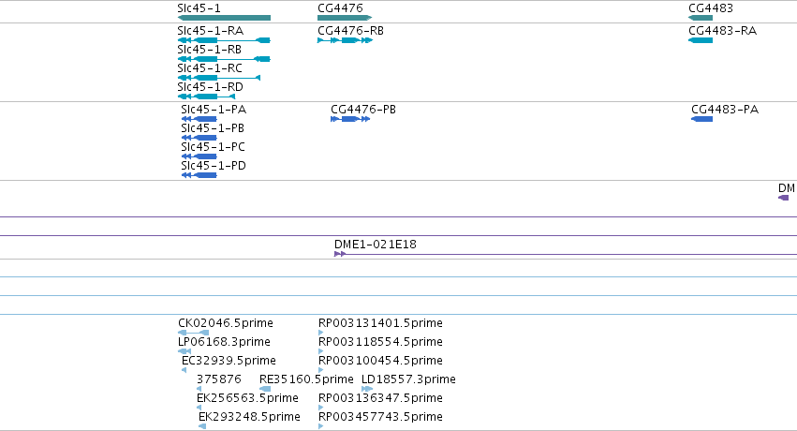This screenshot has height=431, width=797.
Task: Select the 375876 feature glyph
Action: [199, 389]
